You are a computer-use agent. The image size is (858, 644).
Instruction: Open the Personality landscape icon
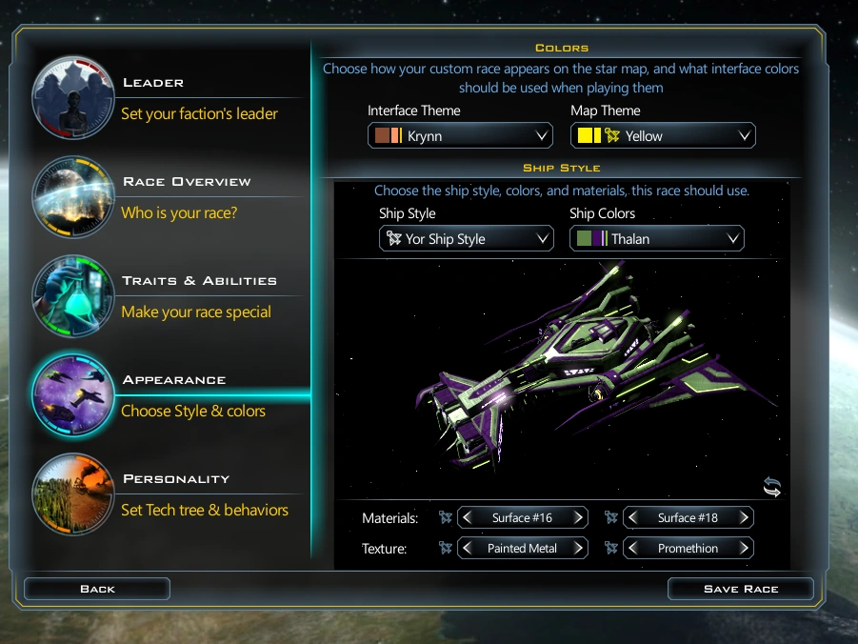(x=72, y=493)
